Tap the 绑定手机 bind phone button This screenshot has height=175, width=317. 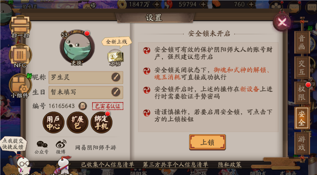click(102, 123)
